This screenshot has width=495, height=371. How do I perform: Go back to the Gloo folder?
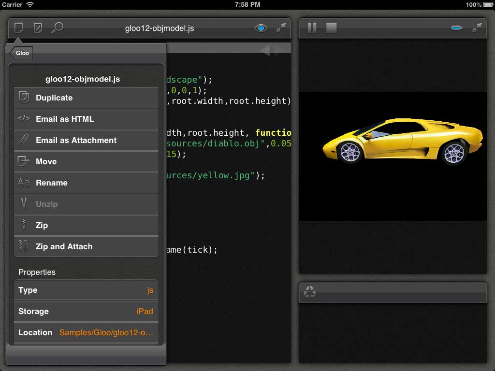click(x=21, y=53)
